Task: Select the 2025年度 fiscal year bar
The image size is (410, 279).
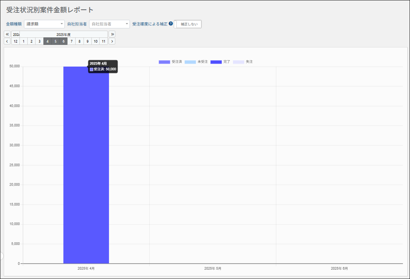Action: pyautogui.click(x=64, y=34)
